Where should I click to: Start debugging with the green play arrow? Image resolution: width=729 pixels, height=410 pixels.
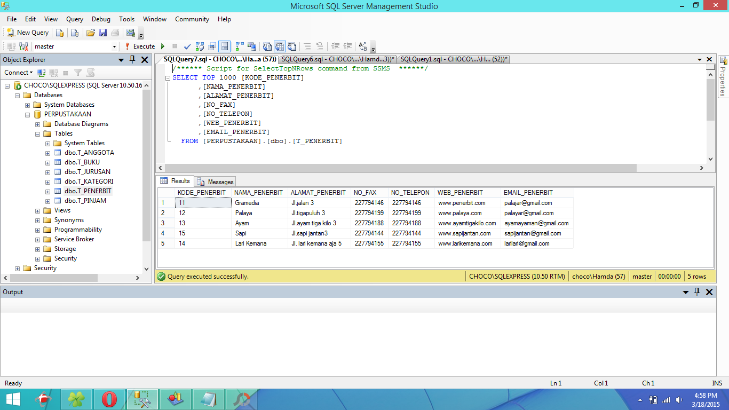163,46
